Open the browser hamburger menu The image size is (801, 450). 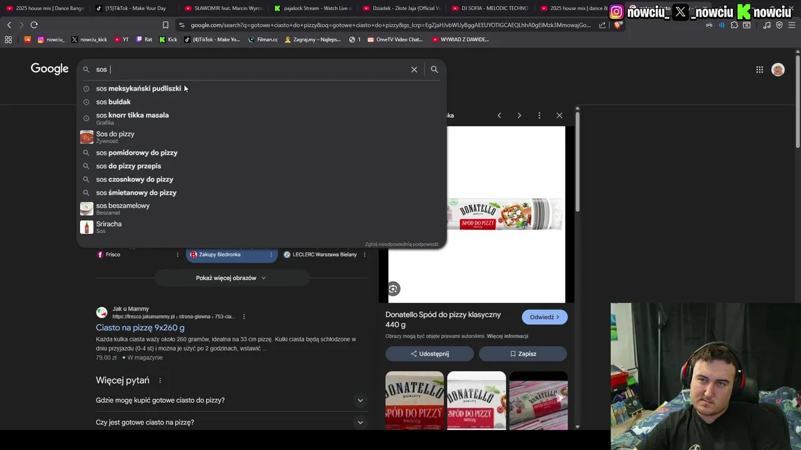point(792,25)
